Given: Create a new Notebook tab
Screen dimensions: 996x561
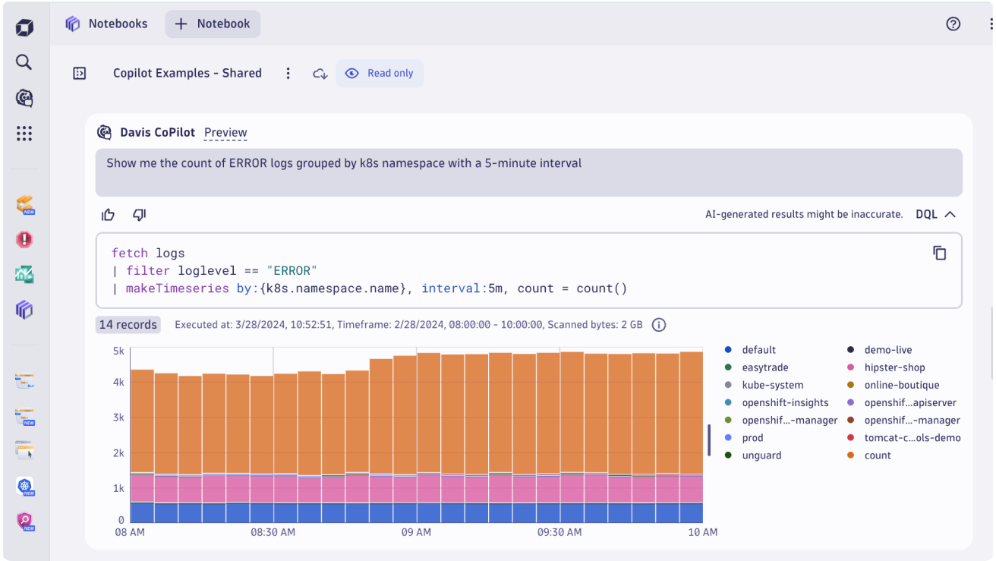Looking at the screenshot, I should (213, 24).
